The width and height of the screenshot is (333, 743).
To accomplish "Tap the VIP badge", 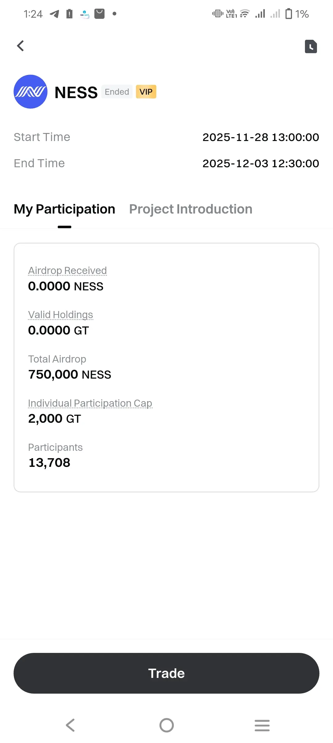I will (146, 92).
